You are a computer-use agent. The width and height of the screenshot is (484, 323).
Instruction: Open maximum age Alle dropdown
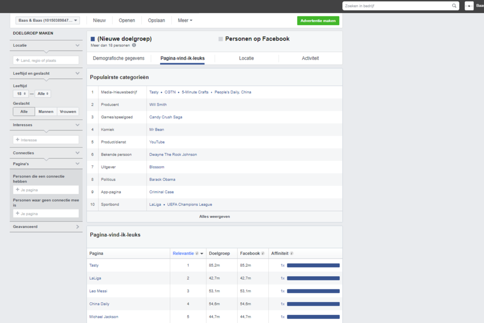pos(43,94)
